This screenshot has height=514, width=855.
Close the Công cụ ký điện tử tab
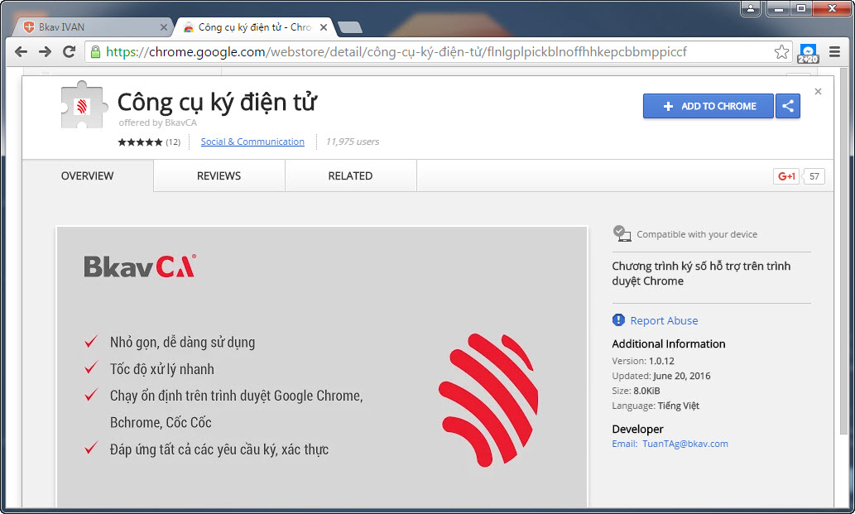coord(324,27)
